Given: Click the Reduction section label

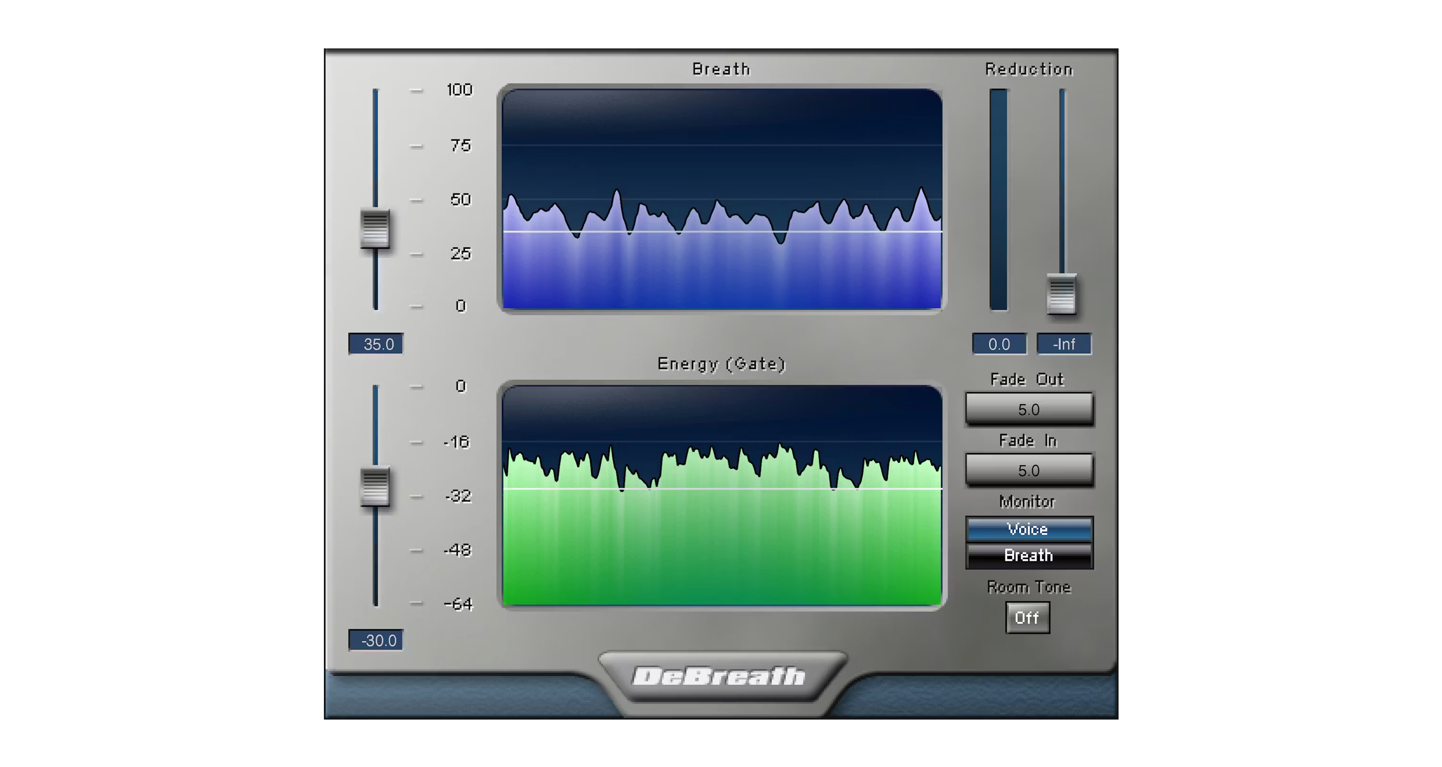Looking at the screenshot, I should (x=1029, y=69).
